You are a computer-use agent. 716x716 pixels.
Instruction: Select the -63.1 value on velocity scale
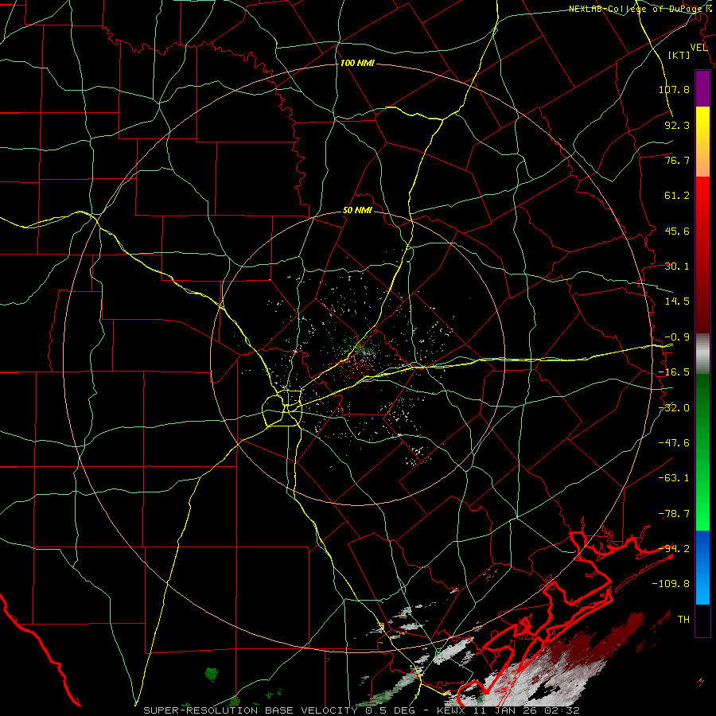tap(674, 478)
